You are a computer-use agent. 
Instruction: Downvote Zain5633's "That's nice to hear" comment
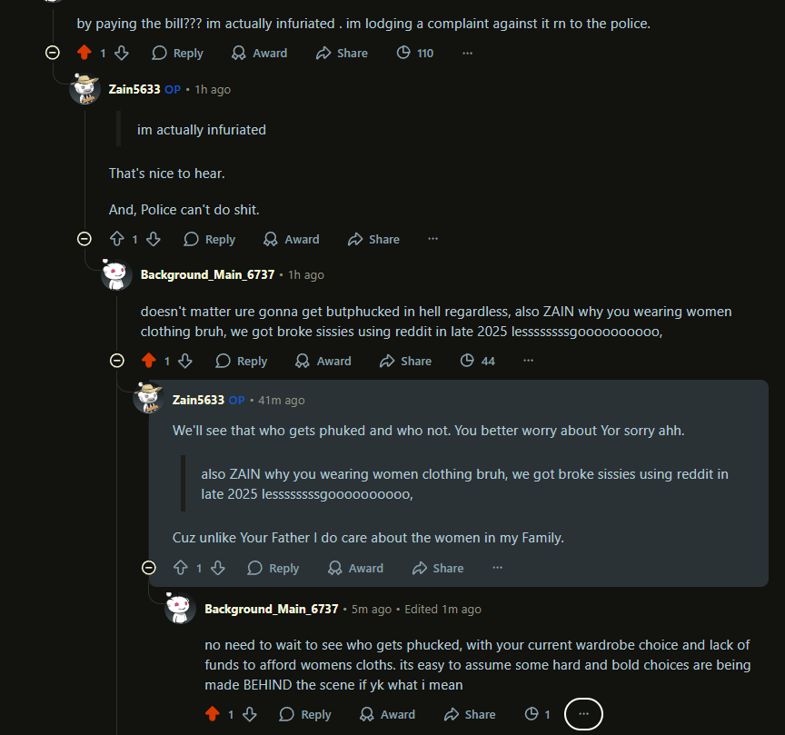(154, 239)
